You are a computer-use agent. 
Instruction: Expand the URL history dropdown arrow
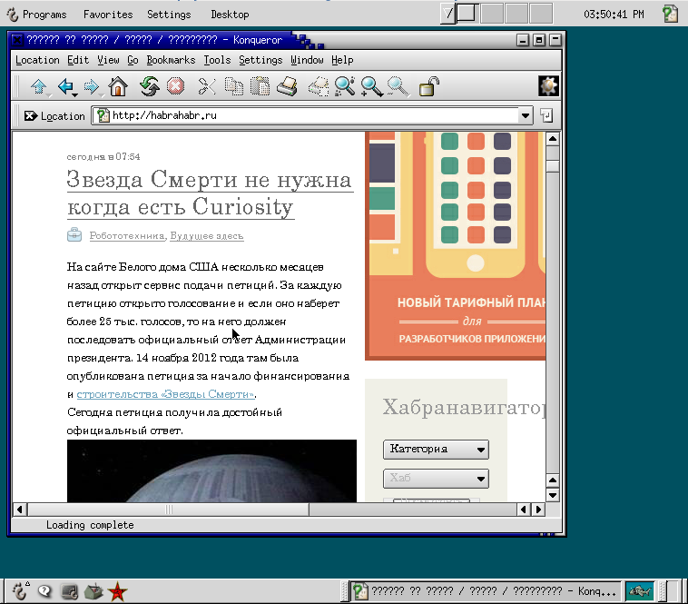pyautogui.click(x=525, y=115)
